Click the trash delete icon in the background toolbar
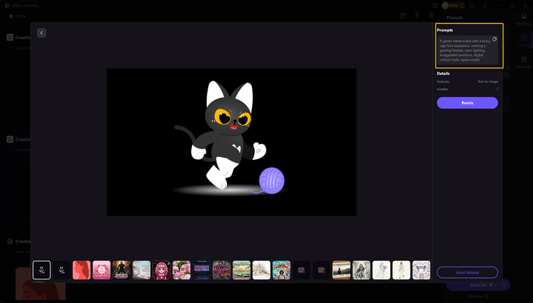The width and height of the screenshot is (533, 303). click(431, 15)
